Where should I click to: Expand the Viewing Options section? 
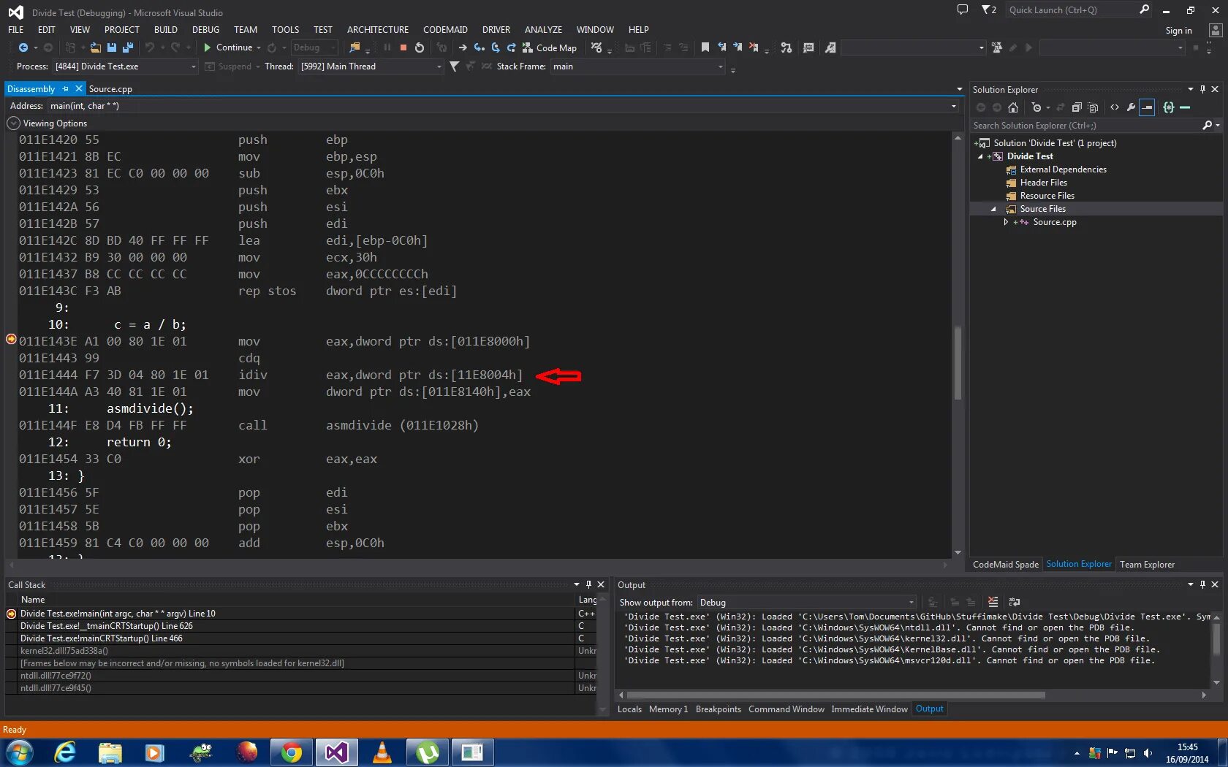[13, 123]
